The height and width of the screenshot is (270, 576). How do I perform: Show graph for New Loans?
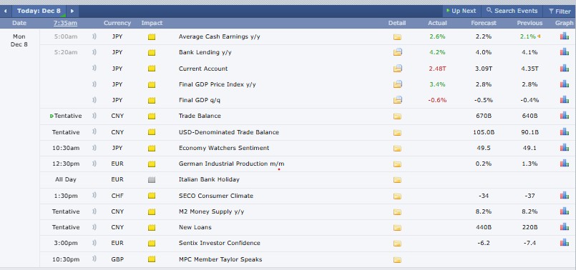(x=565, y=226)
